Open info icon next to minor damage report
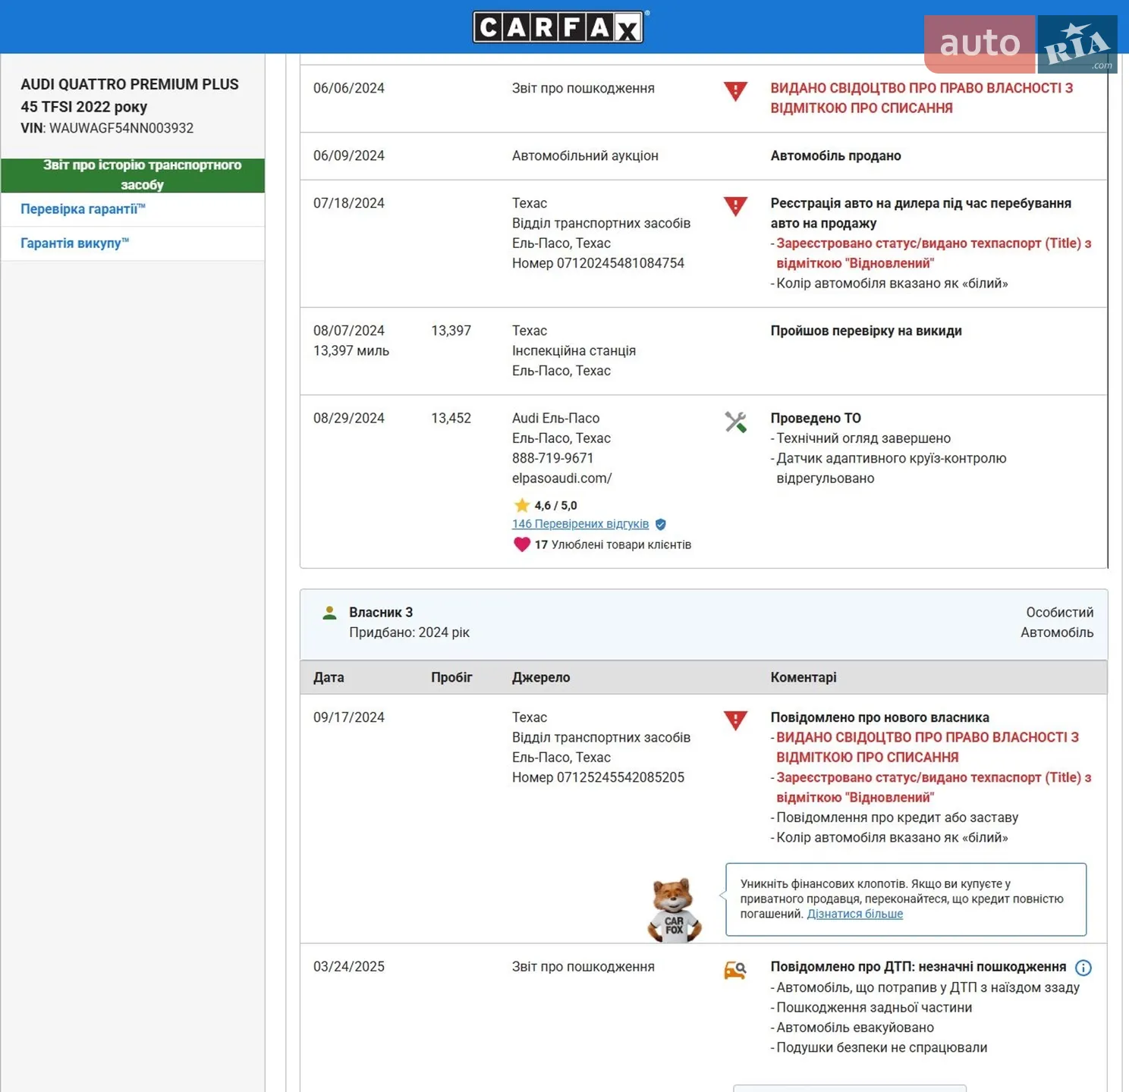The height and width of the screenshot is (1092, 1129). [x=1083, y=968]
